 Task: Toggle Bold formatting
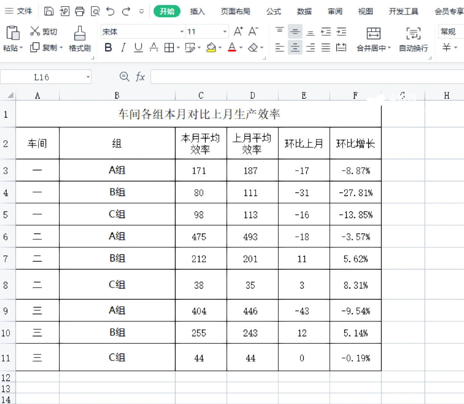(x=108, y=48)
